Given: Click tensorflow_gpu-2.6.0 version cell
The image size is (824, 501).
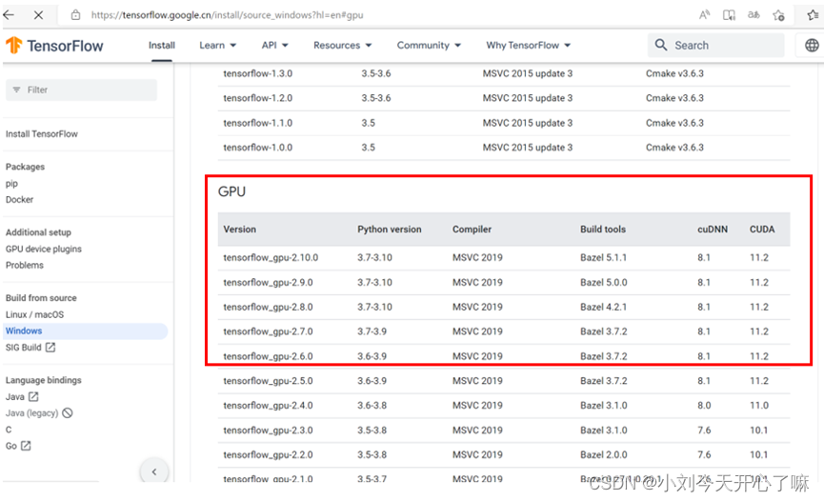Looking at the screenshot, I should [268, 356].
